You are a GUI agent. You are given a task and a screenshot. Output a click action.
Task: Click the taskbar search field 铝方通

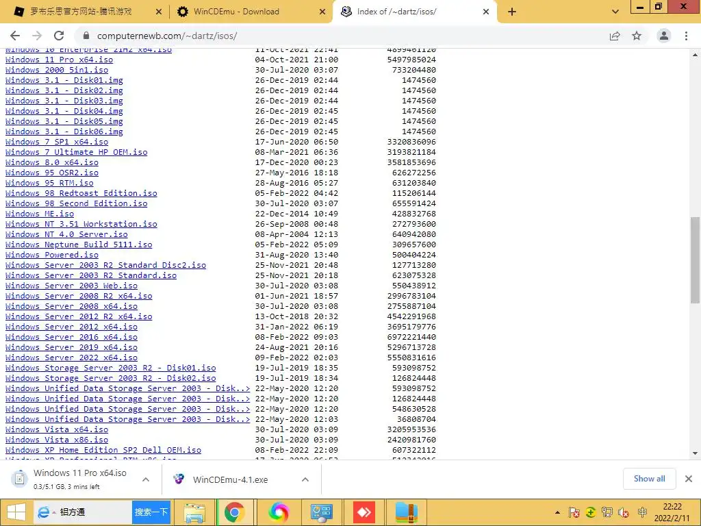tap(83, 512)
